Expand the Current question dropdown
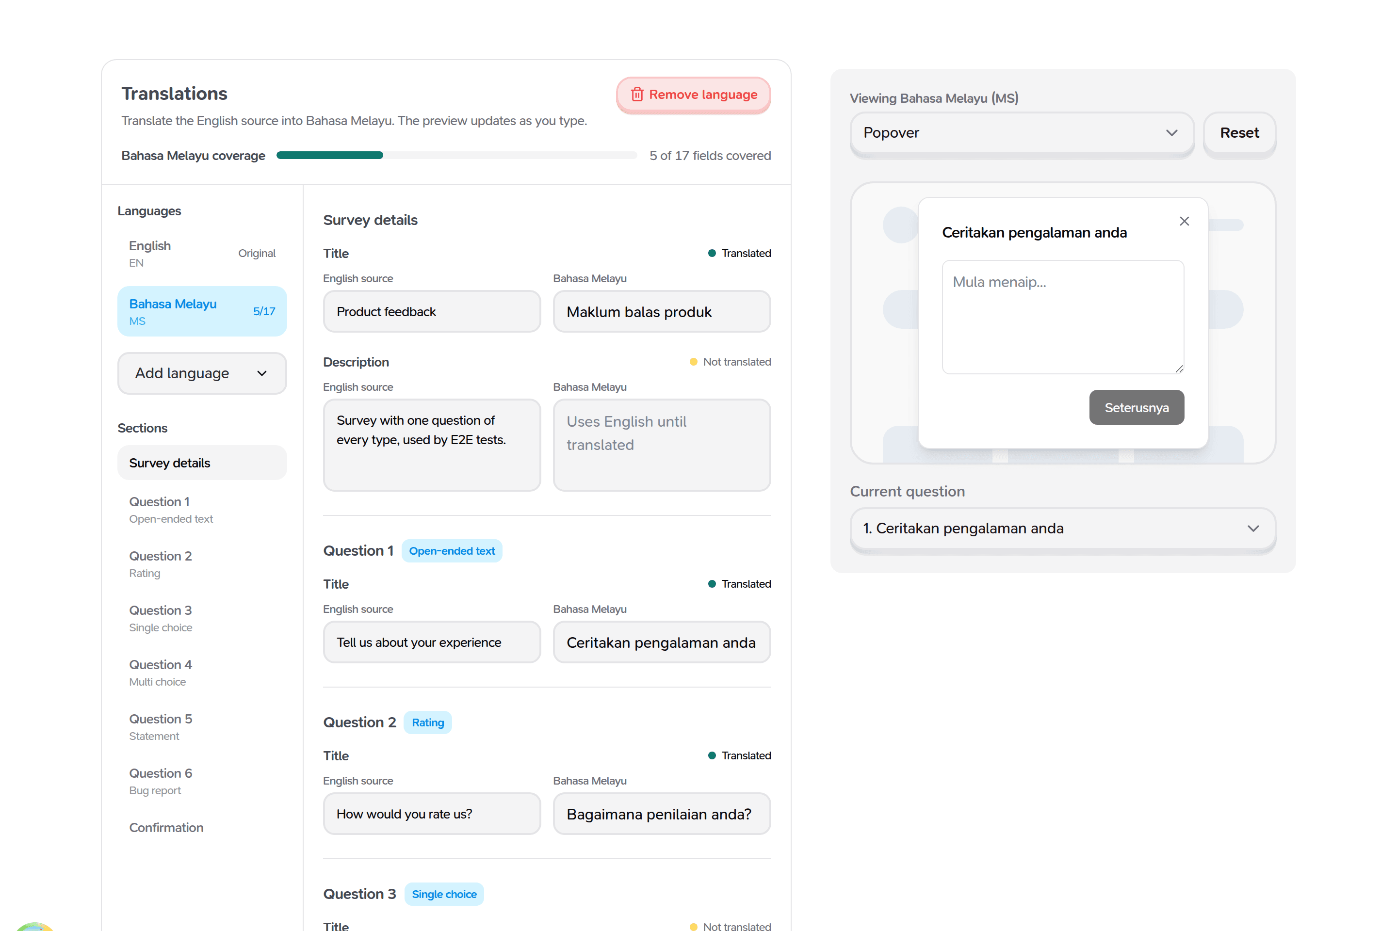The width and height of the screenshot is (1397, 931). (1063, 529)
